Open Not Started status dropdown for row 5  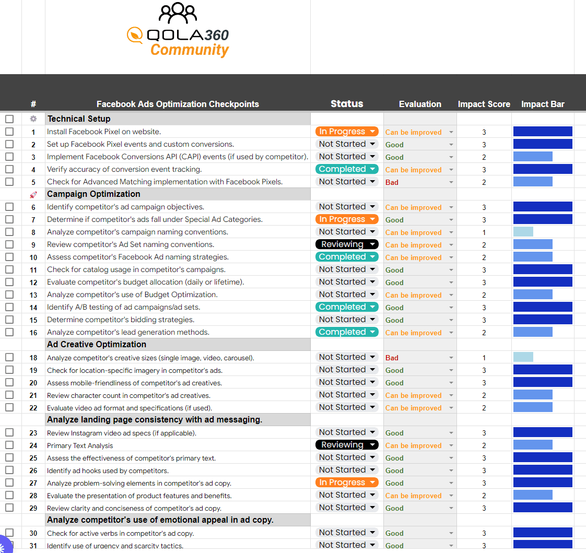coord(347,182)
